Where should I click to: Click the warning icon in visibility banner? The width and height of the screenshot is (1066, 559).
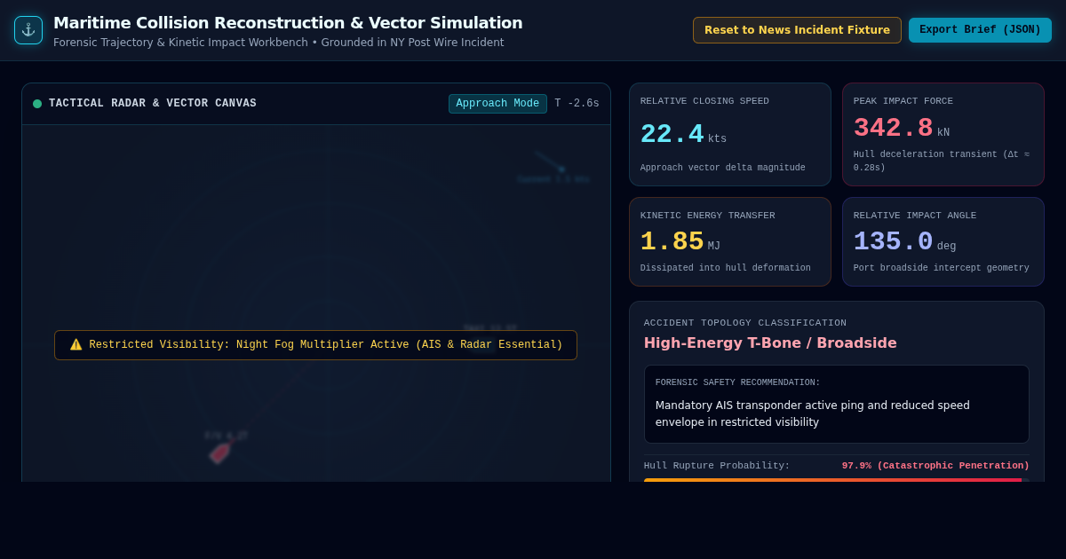[x=76, y=345]
